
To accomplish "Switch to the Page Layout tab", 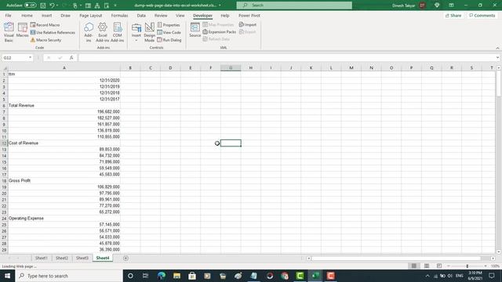I will click(x=91, y=16).
